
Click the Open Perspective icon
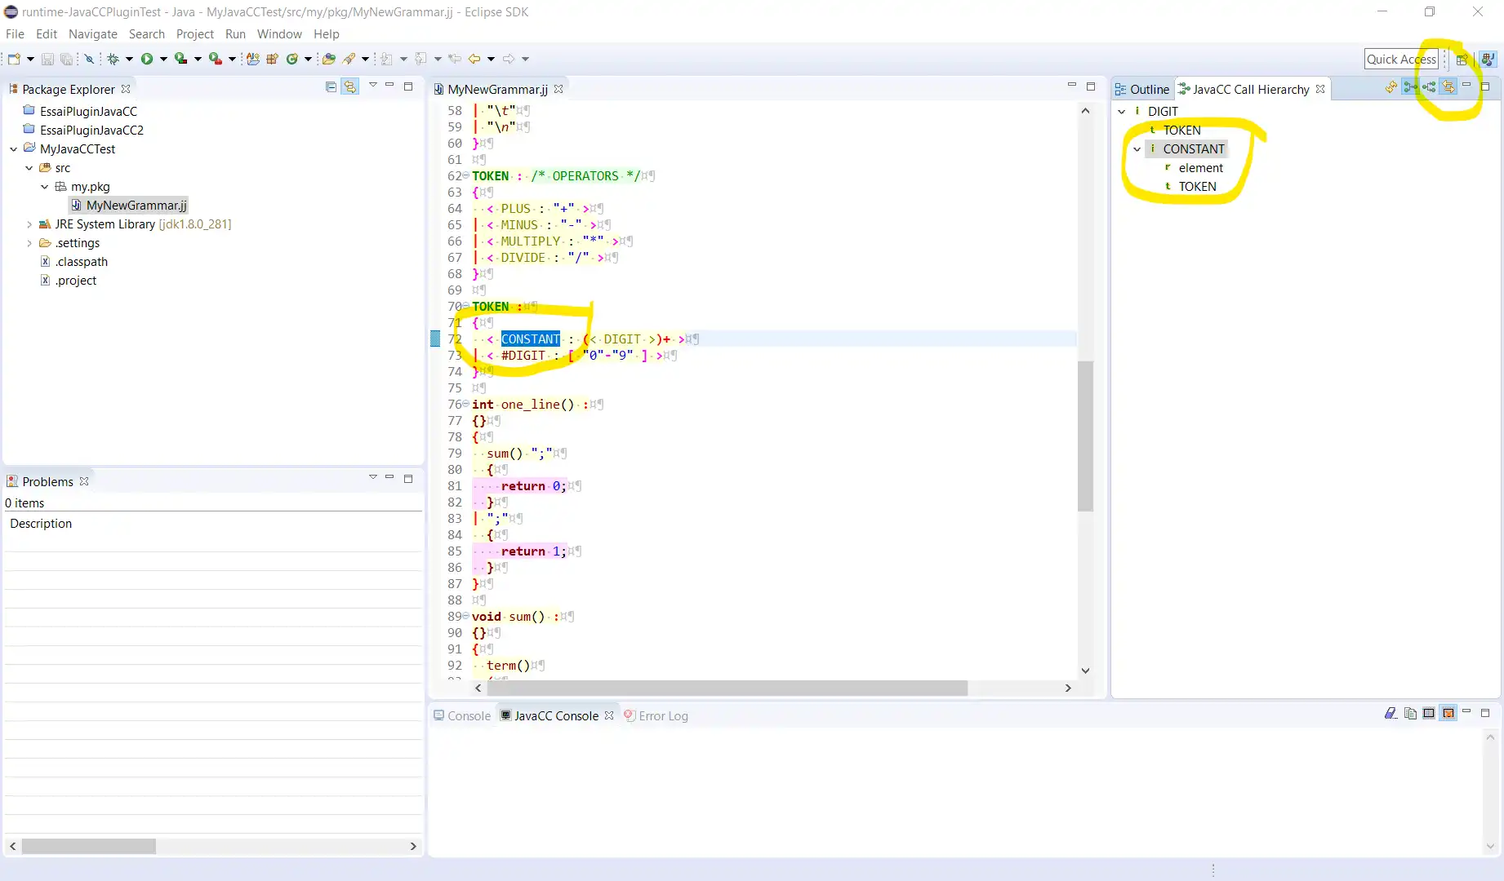pyautogui.click(x=1462, y=60)
